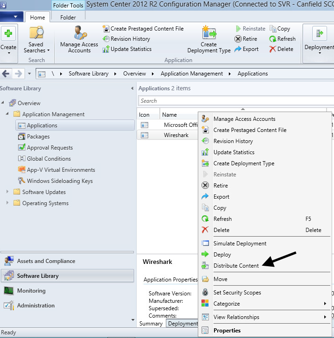Select Windows Sideloading Keys node
The height and width of the screenshot is (338, 334).
[x=55, y=181]
